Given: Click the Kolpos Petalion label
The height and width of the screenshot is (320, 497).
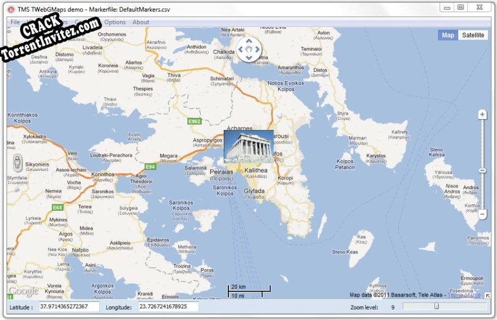Looking at the screenshot, I should tap(345, 165).
